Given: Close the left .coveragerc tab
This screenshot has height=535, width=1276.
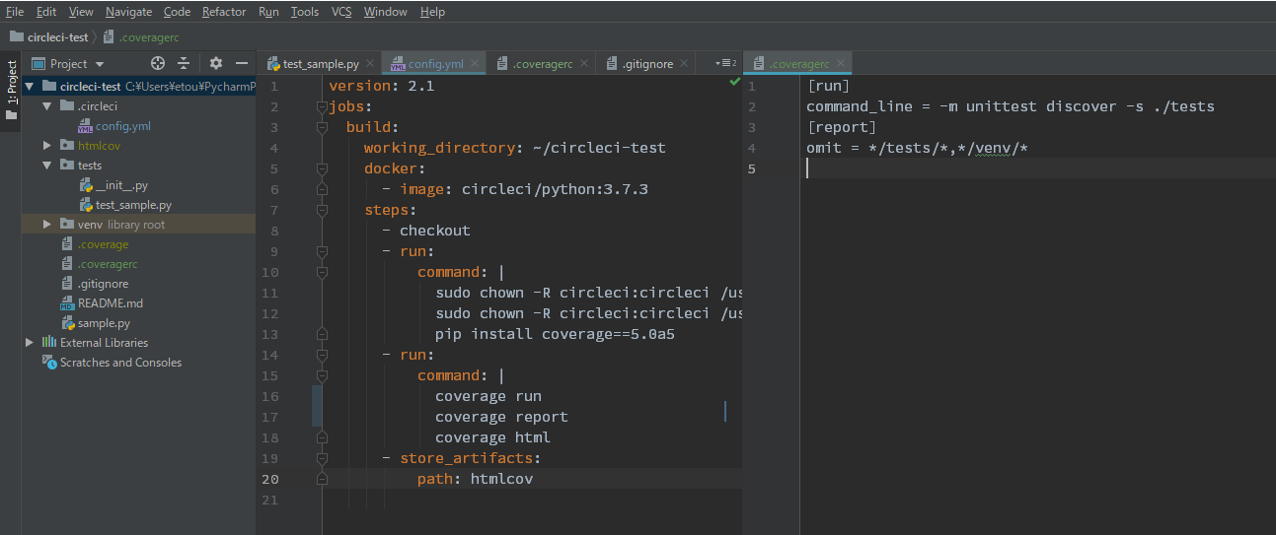Looking at the screenshot, I should (585, 64).
